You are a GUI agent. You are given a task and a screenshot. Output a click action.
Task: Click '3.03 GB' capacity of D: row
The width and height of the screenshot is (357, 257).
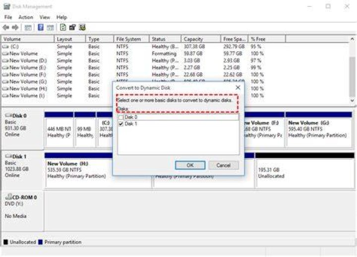click(192, 61)
